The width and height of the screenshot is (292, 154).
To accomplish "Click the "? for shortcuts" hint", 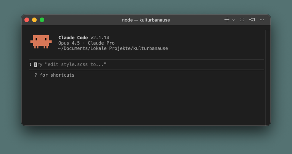I will pyautogui.click(x=54, y=75).
